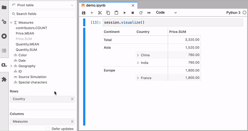Screen dimensions: 248x131
Task: Click the Python 3 kernel name
Action: click(x=233, y=13)
